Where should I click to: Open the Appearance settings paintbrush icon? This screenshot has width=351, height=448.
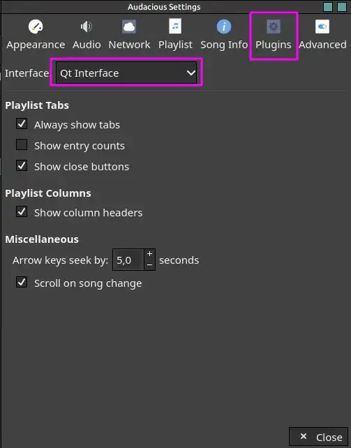[x=36, y=27]
